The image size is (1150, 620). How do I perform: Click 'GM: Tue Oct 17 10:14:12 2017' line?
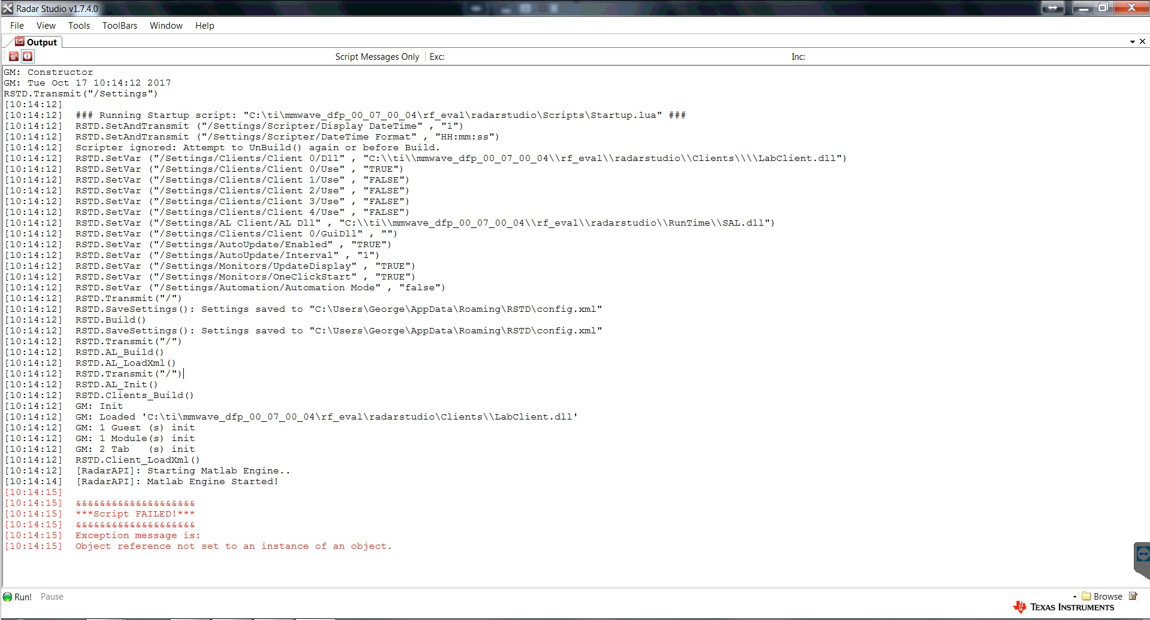point(87,83)
